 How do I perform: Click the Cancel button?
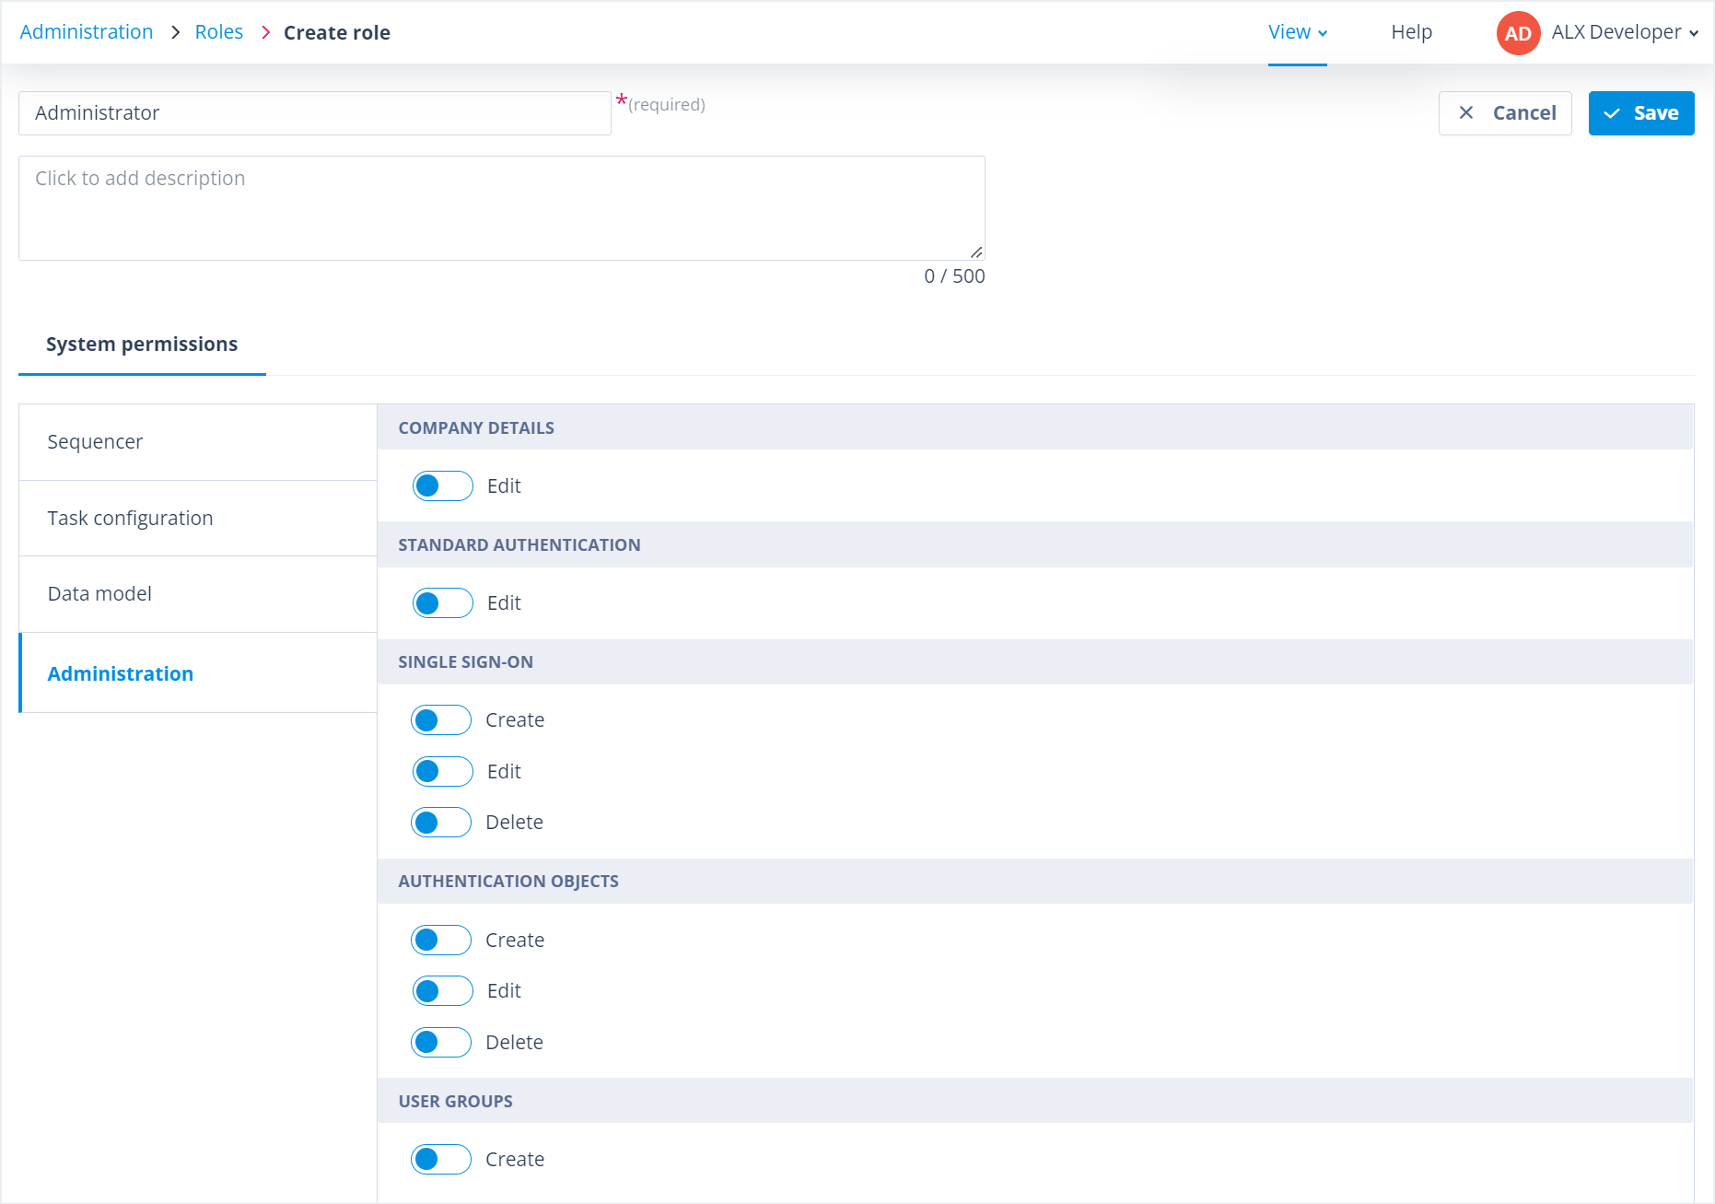point(1505,113)
